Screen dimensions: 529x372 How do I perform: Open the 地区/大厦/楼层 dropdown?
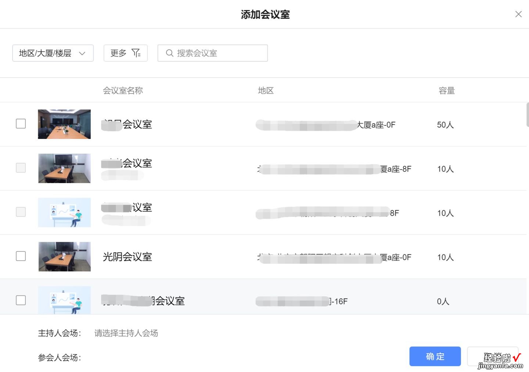(53, 53)
